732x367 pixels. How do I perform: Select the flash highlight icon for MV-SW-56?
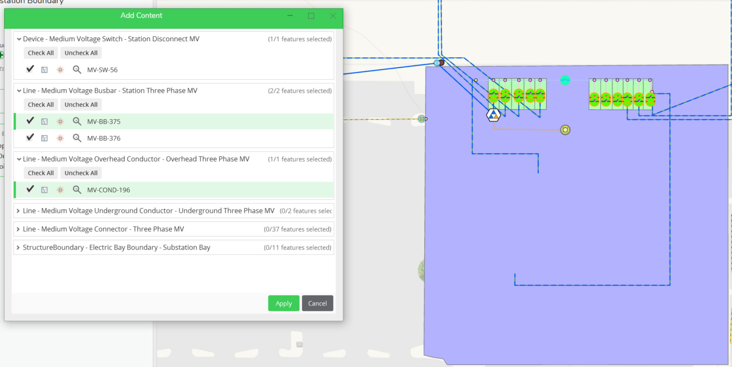[x=60, y=69]
